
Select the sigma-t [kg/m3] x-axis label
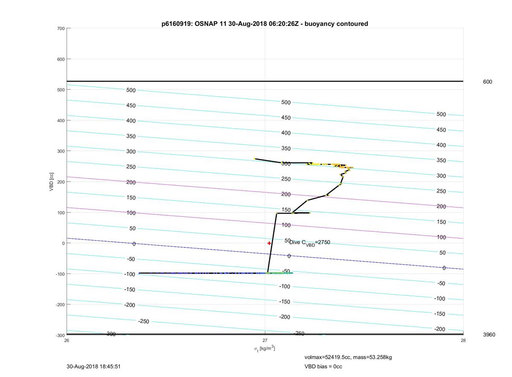[x=265, y=349]
